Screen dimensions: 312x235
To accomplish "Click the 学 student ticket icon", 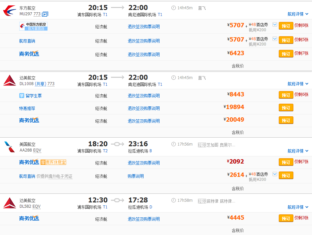I will coord(22,96).
